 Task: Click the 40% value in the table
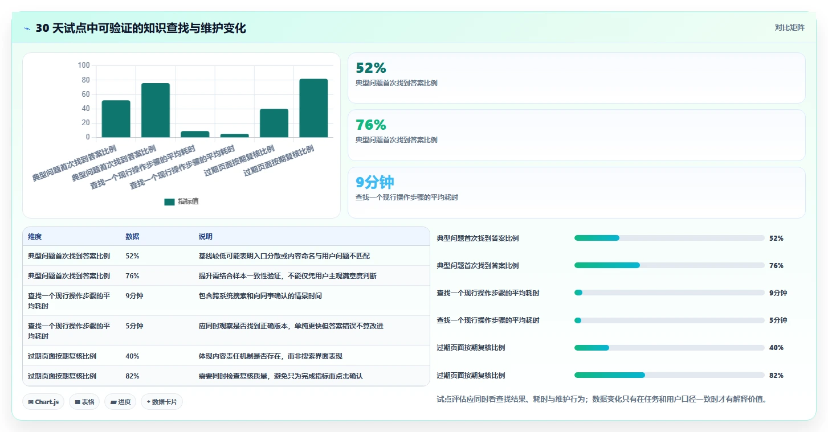click(132, 356)
